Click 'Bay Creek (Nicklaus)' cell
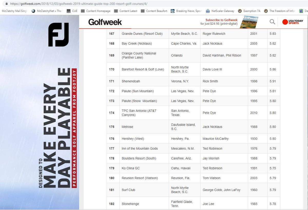Viewport: 308px width, 210px height. pos(144,43)
